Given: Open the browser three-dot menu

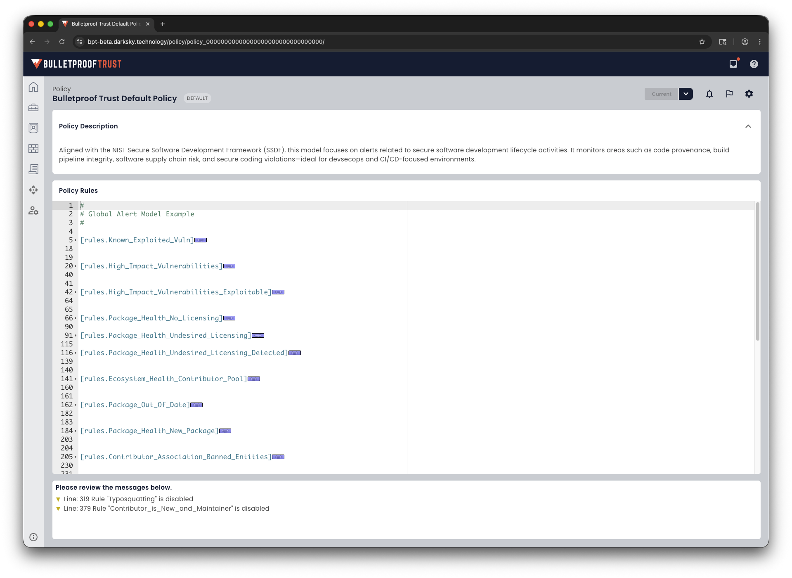Looking at the screenshot, I should (760, 42).
